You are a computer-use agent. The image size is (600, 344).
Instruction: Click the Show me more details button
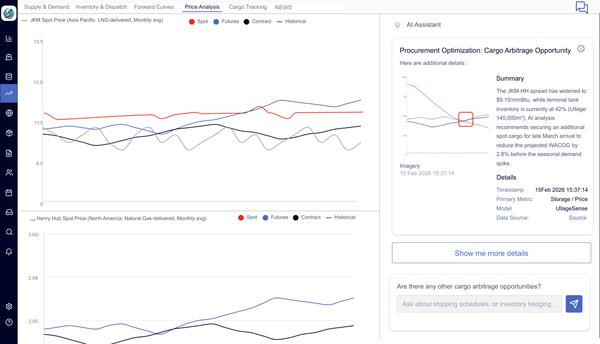pos(491,253)
